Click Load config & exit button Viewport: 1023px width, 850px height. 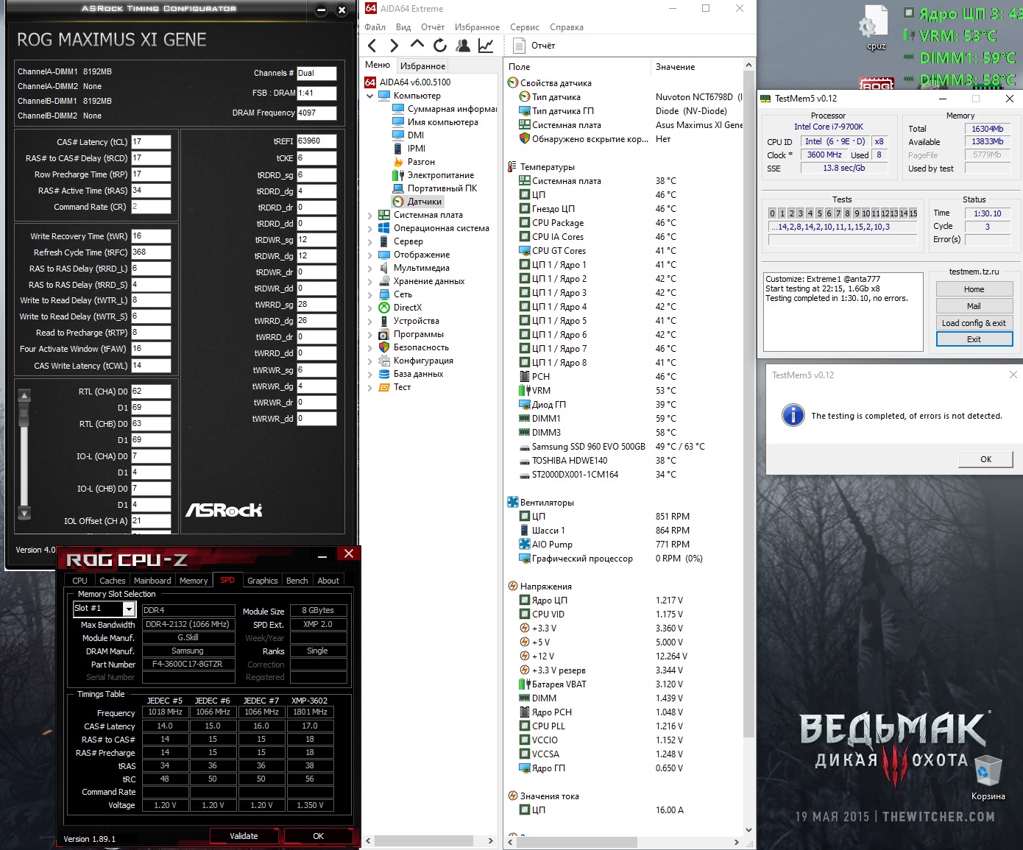coord(974,323)
